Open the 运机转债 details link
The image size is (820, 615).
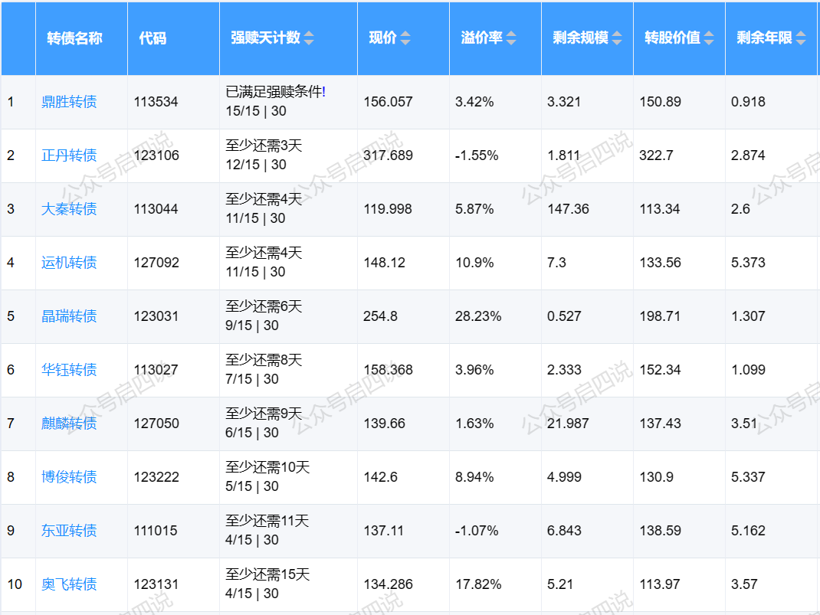69,263
